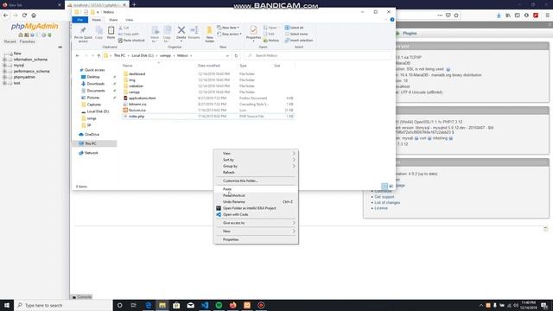Screen dimensions: 553x311
Task: Click the Copy to button
Action: [167, 35]
